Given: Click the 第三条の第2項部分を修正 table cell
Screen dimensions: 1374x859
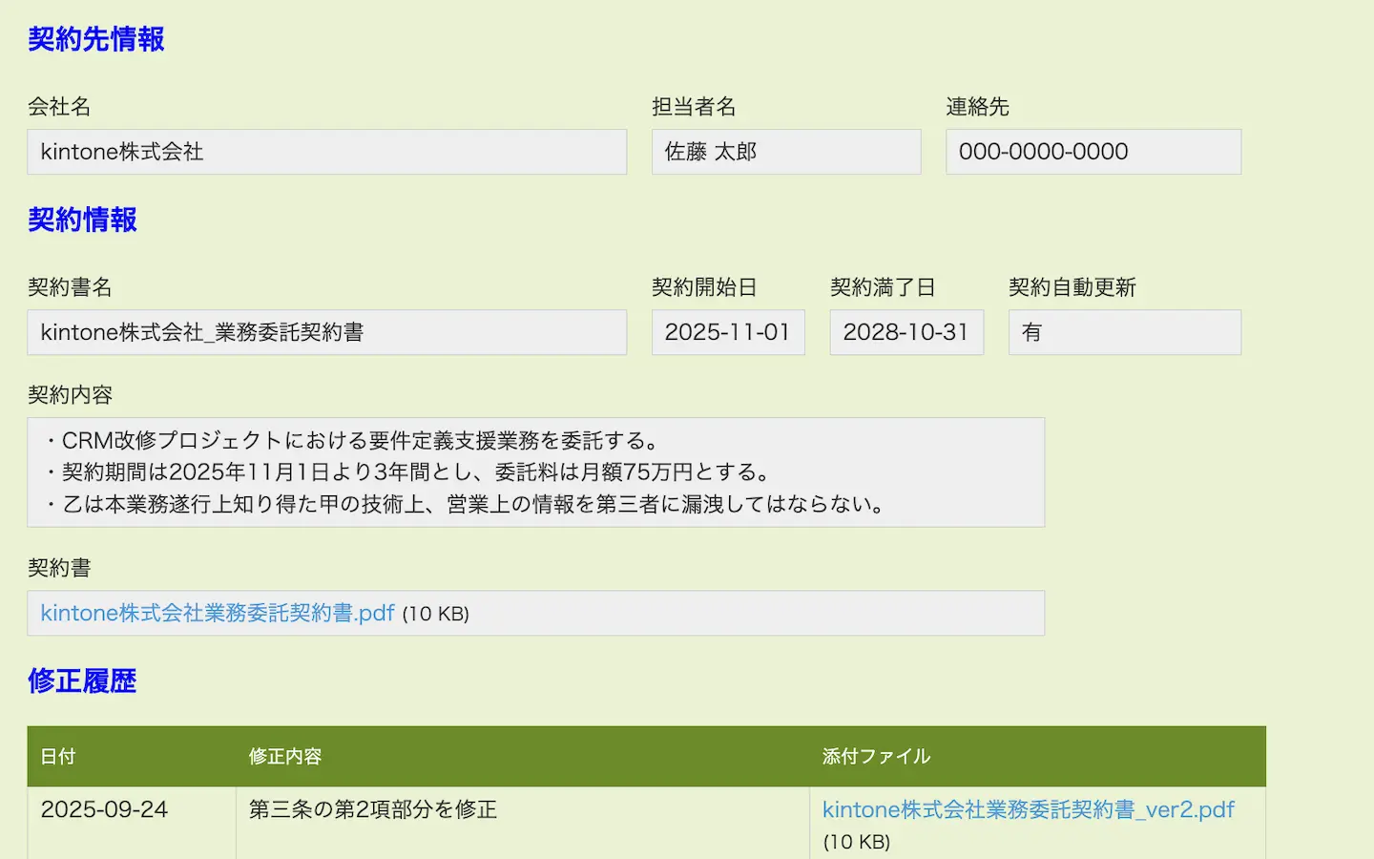Looking at the screenshot, I should [373, 809].
